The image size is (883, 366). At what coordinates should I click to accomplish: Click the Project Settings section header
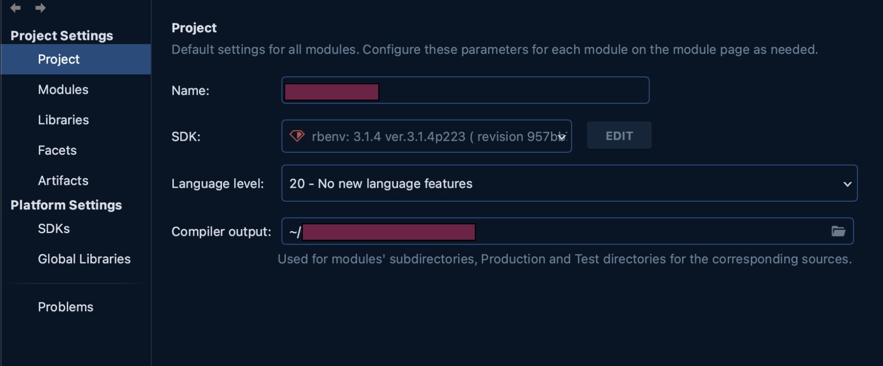(x=61, y=36)
